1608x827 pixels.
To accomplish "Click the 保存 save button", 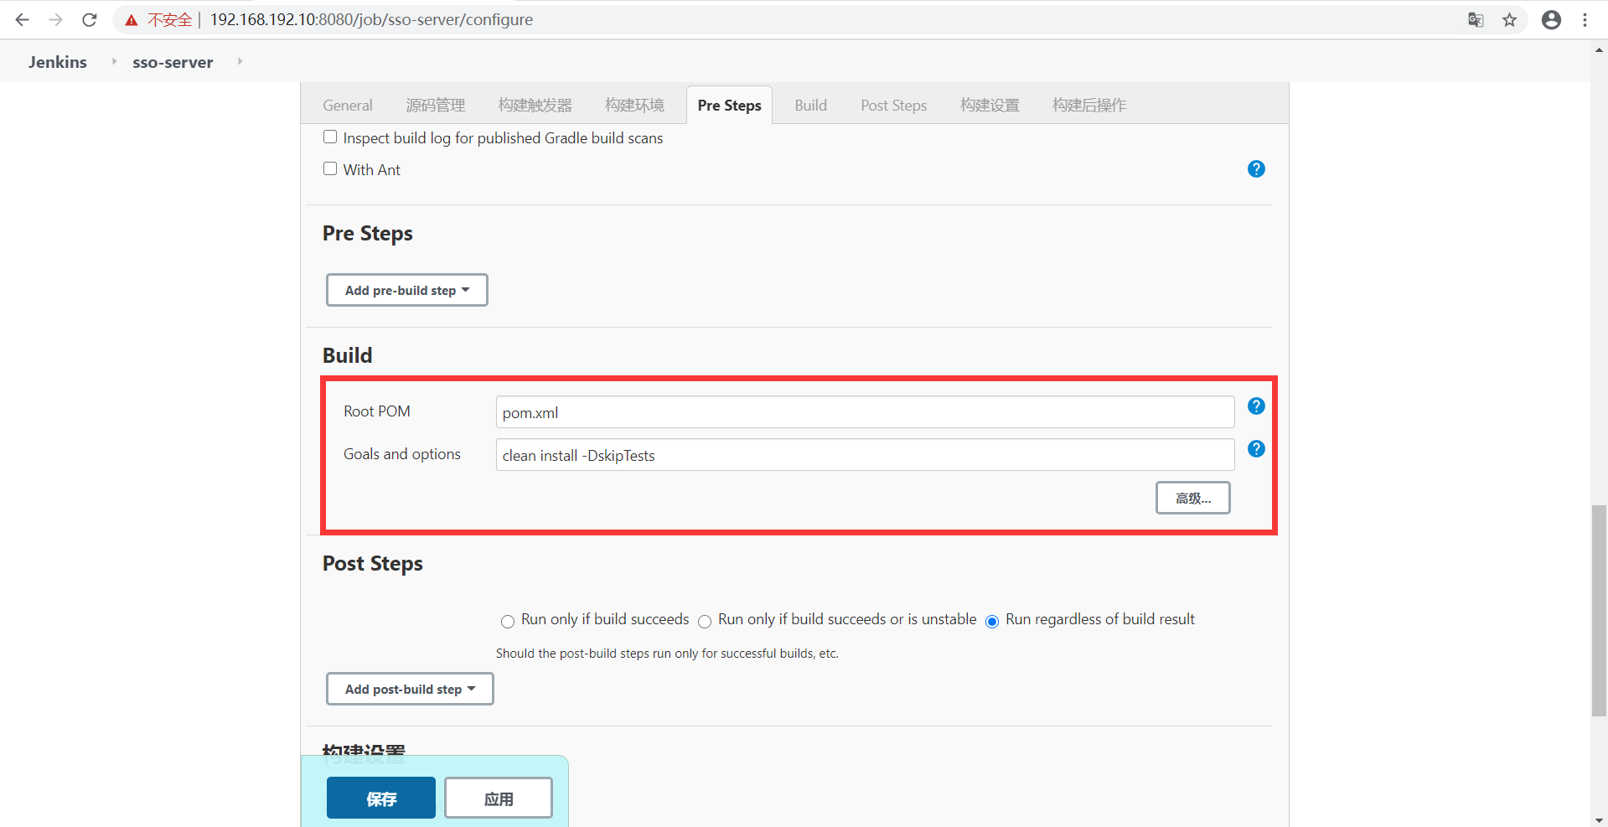I will 381,798.
